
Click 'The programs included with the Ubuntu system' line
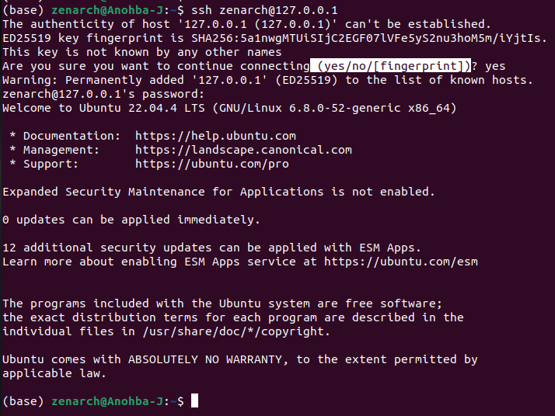click(222, 303)
